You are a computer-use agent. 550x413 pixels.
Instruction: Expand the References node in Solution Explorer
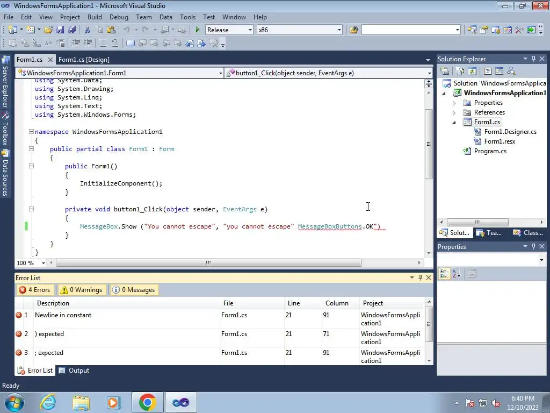(454, 113)
